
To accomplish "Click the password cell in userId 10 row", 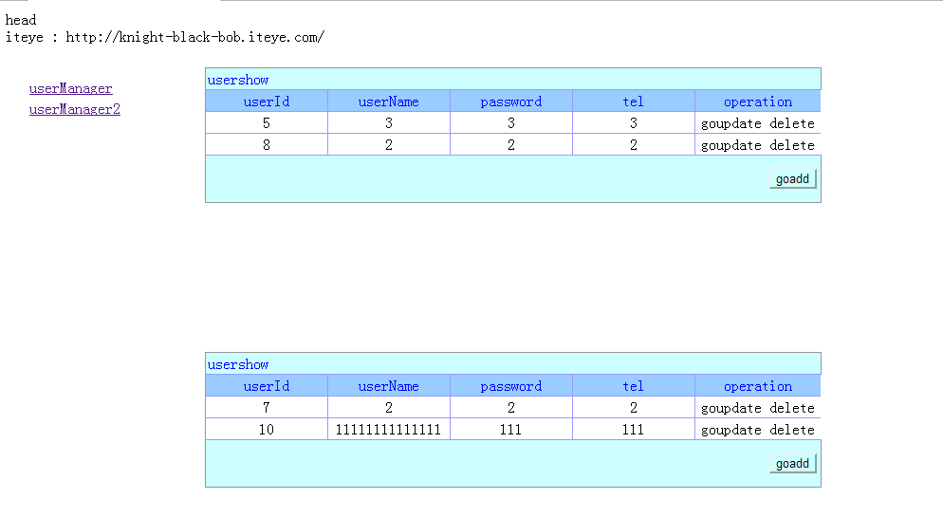I will coord(511,429).
